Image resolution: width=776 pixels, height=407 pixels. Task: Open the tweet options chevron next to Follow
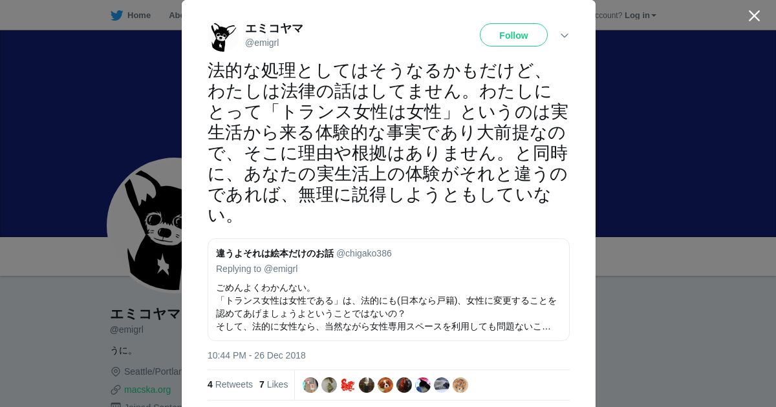coord(565,36)
